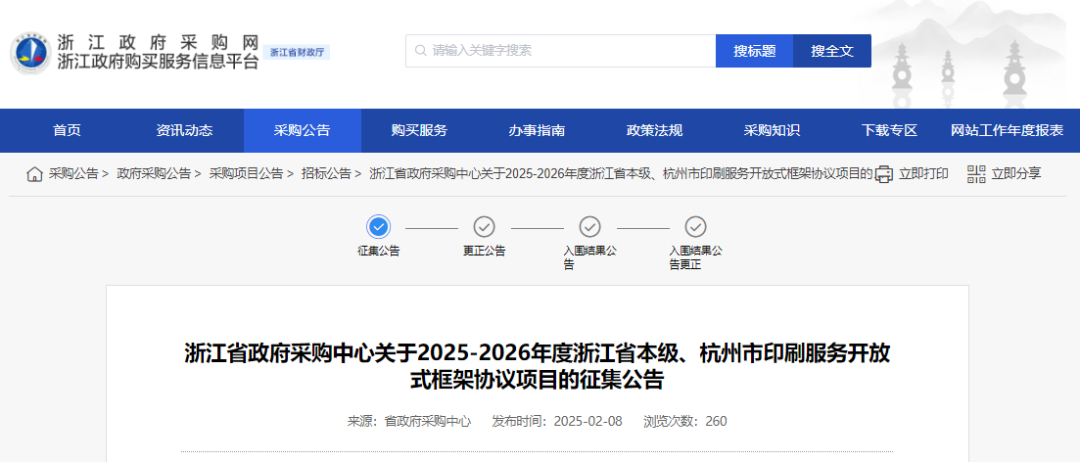This screenshot has width=1080, height=462.
Task: Select the 征集公告 step circle
Action: 379,227
